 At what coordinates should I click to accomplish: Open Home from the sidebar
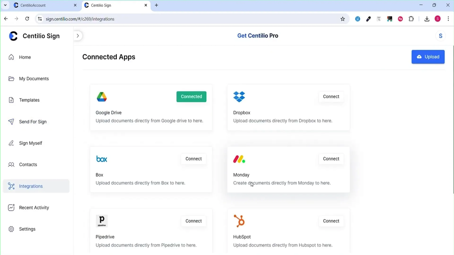[36, 57]
